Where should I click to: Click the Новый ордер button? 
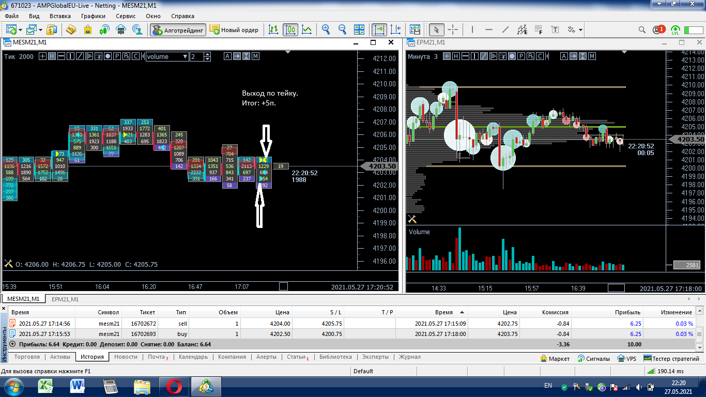pos(234,30)
